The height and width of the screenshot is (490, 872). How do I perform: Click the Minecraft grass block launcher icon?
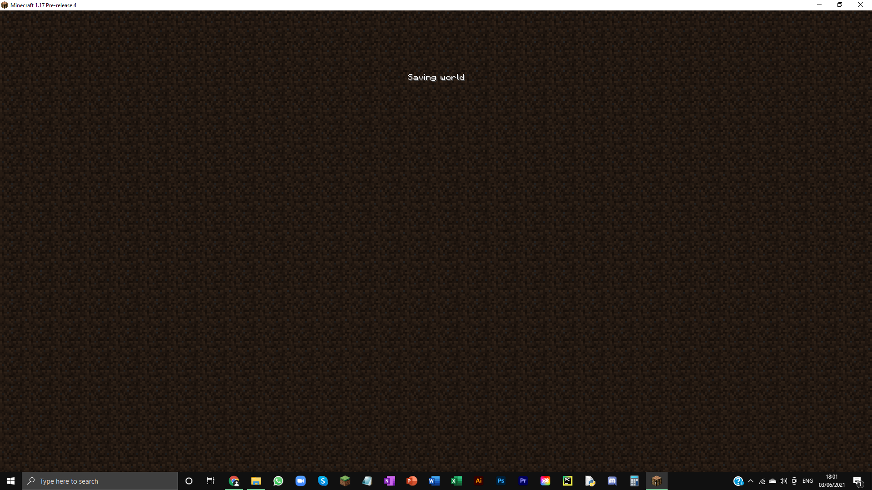(x=345, y=481)
